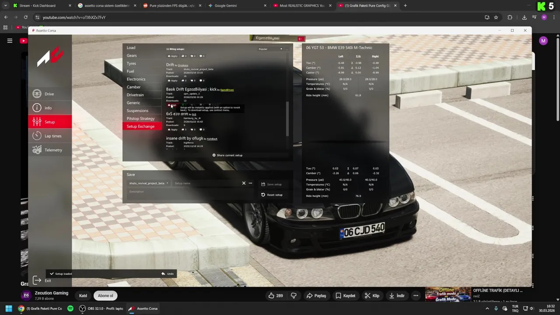Open Chrome downloads icon
Image resolution: width=560 pixels, height=315 pixels.
click(524, 17)
